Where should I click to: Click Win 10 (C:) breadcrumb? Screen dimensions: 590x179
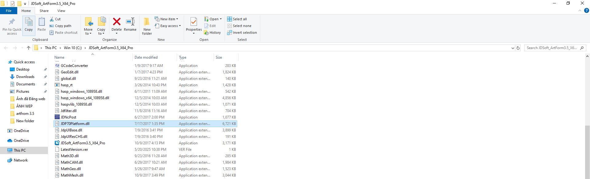click(73, 48)
